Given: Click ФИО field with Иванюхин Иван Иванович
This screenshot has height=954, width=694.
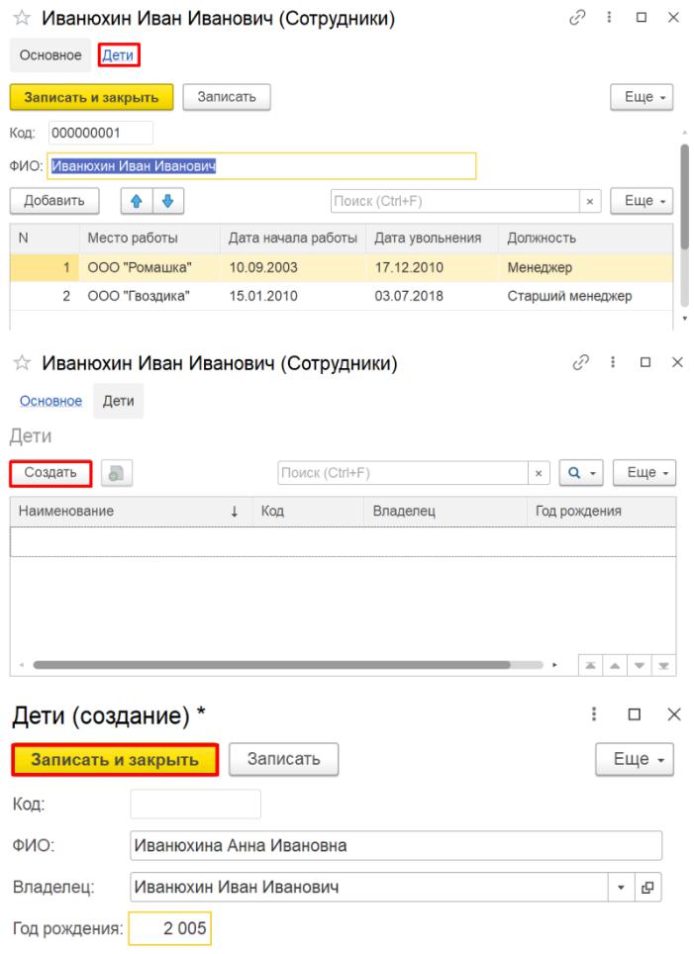Looking at the screenshot, I should pos(261,166).
